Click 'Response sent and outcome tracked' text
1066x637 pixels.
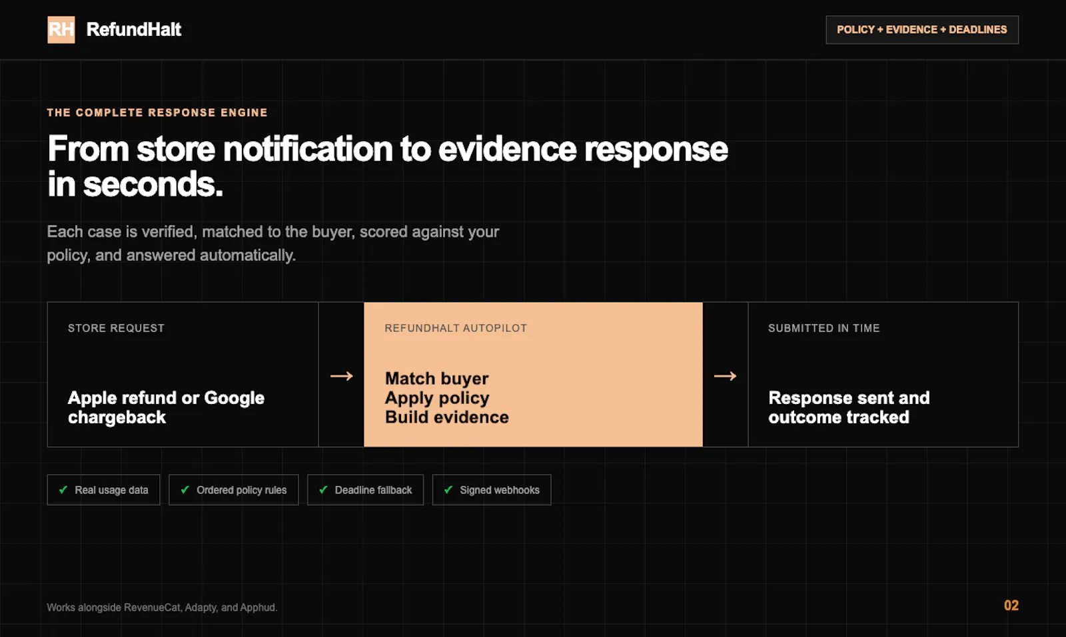click(849, 407)
